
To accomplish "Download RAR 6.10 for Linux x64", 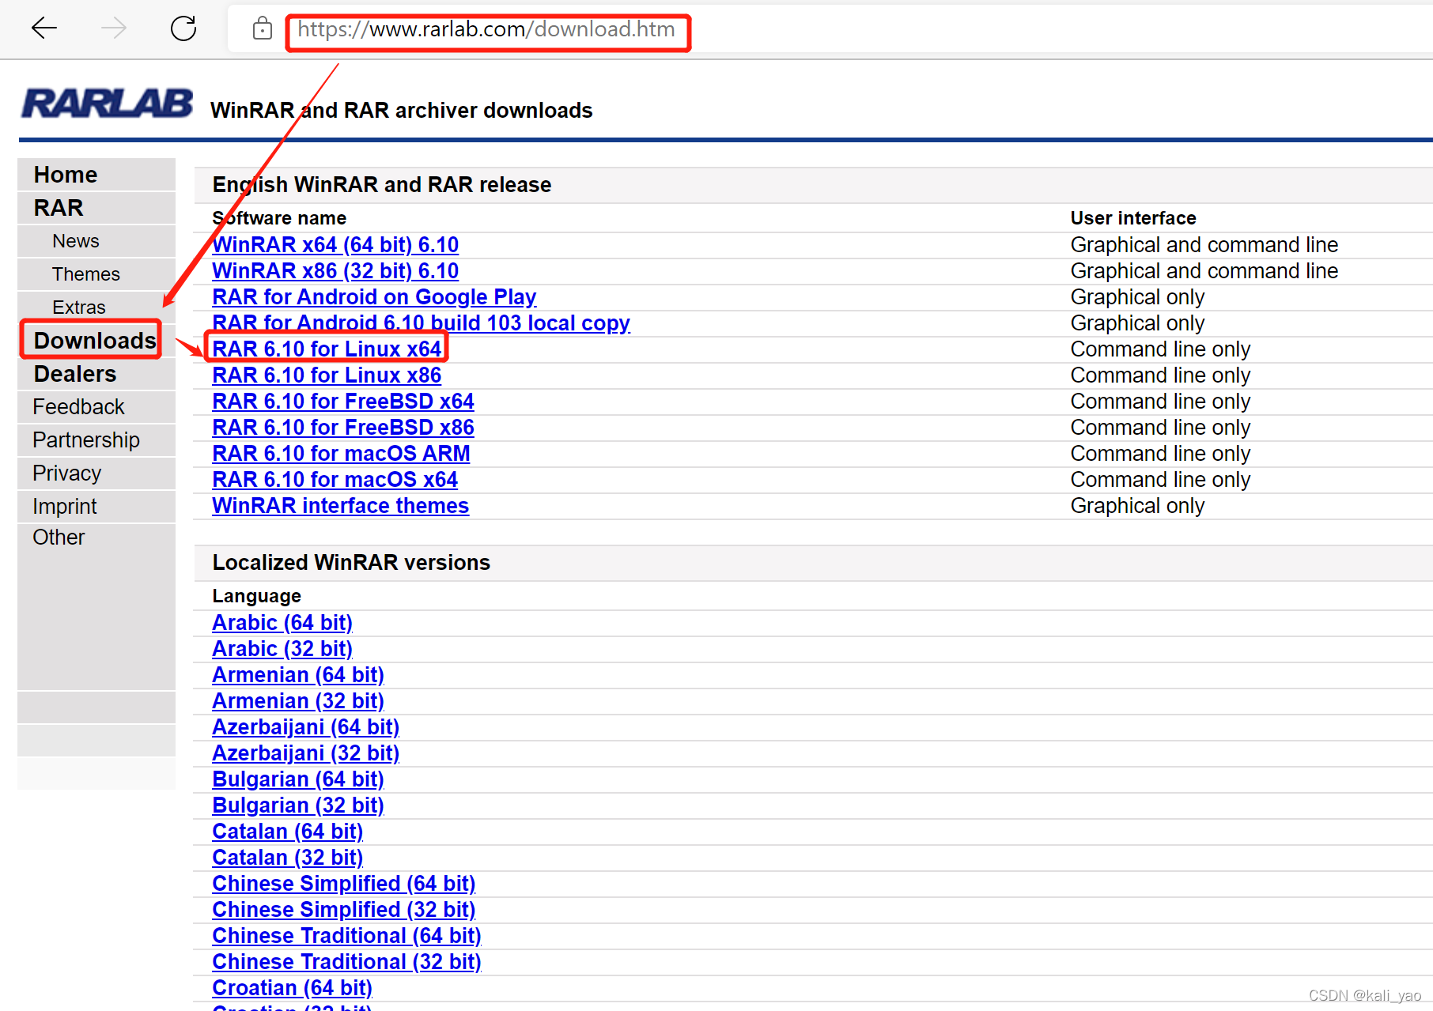I will [327, 349].
